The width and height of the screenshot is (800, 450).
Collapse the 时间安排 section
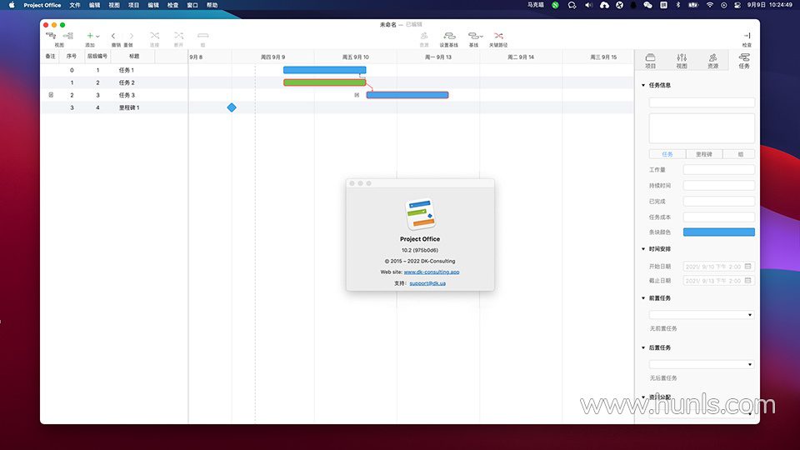[x=642, y=249]
